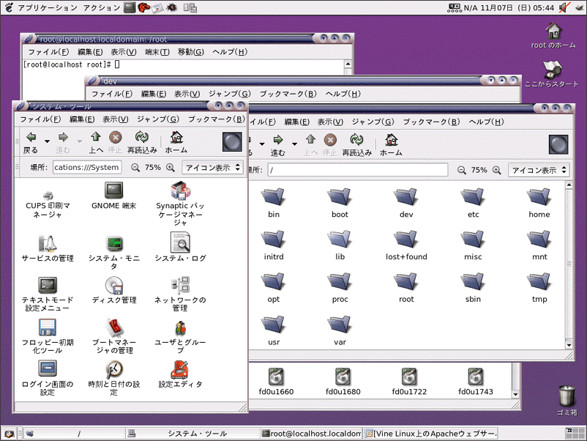Open the system monitor icon

pos(113,244)
